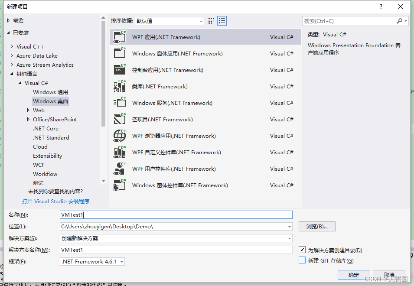Screen dimensions: 414x286
Task: Click the Windows 窗体控件库 icon
Action: pos(120,185)
